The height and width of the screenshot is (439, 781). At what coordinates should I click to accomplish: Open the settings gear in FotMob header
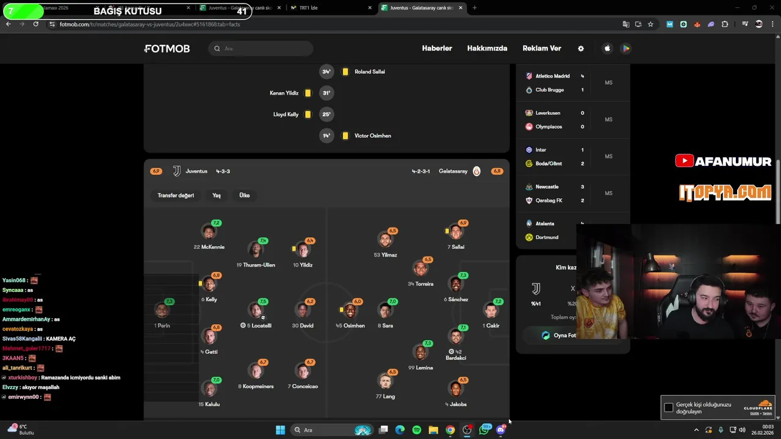tap(581, 49)
